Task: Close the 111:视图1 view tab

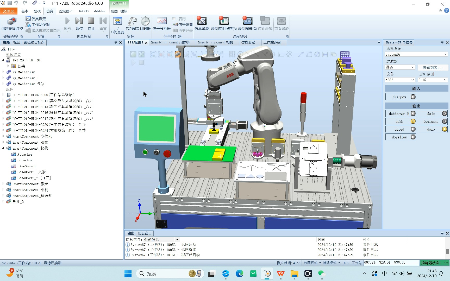Action: click(146, 43)
